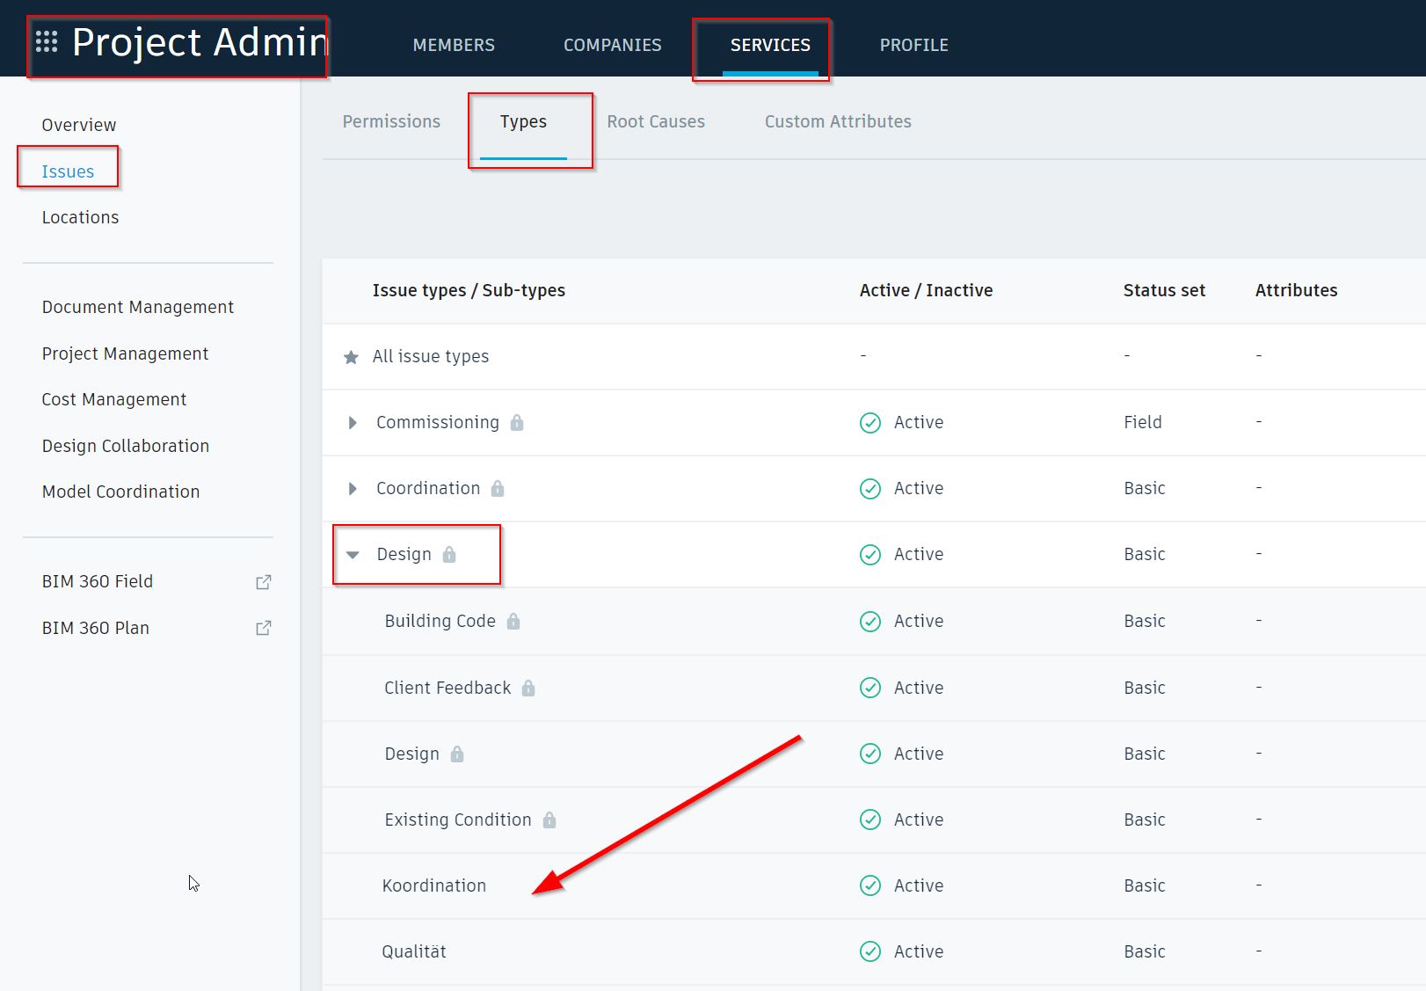Click the star icon next to All issue types
Viewport: 1426px width, 991px height.
[x=351, y=356]
